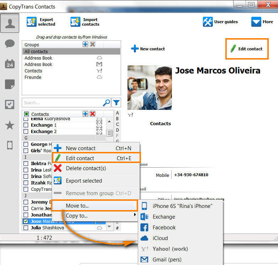Expand Copy to... submenu
278x265 pixels.
click(x=95, y=216)
